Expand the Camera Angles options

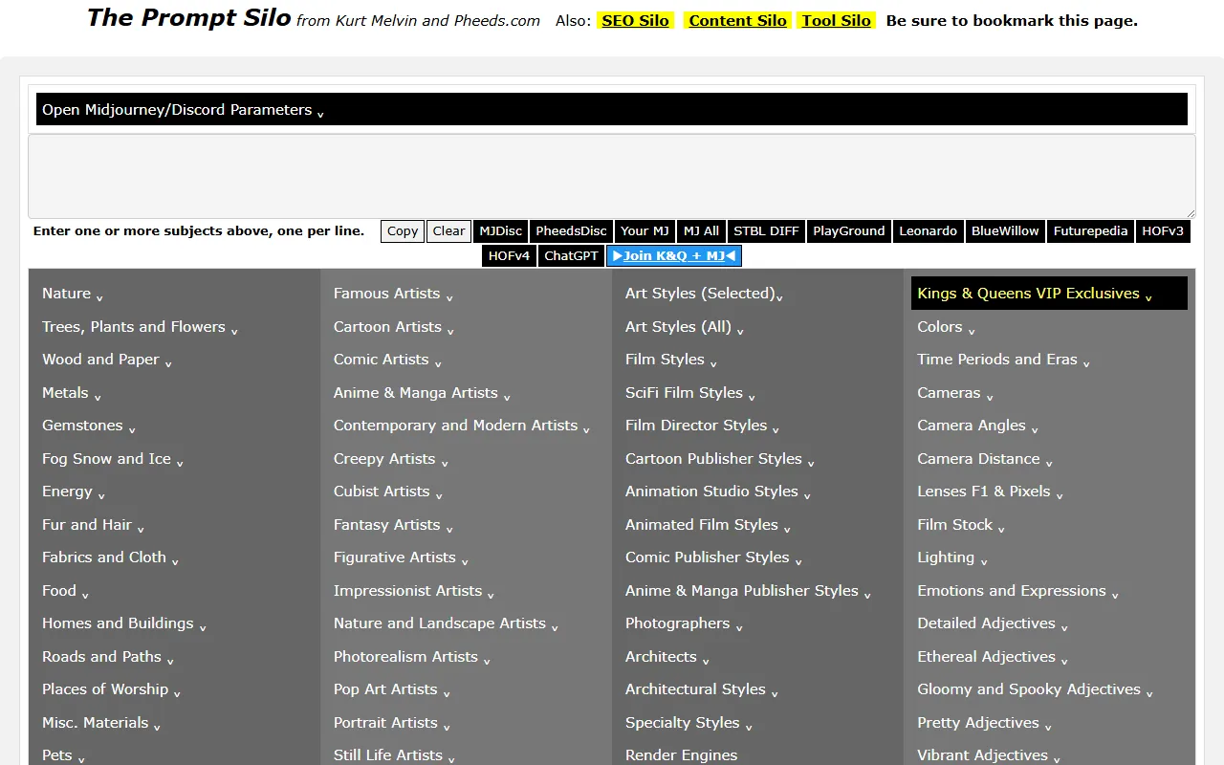[976, 426]
